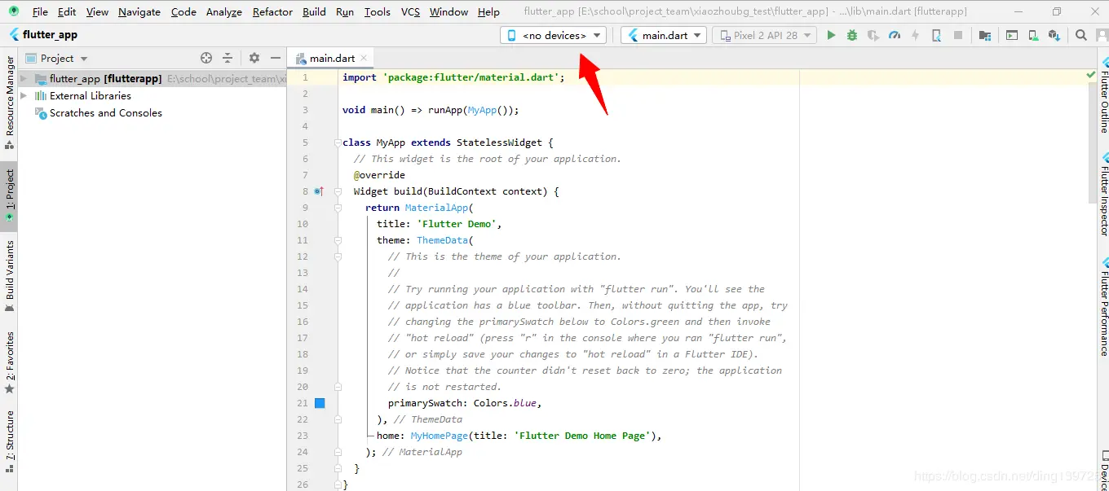
Task: Open the Tools menu
Action: click(377, 12)
